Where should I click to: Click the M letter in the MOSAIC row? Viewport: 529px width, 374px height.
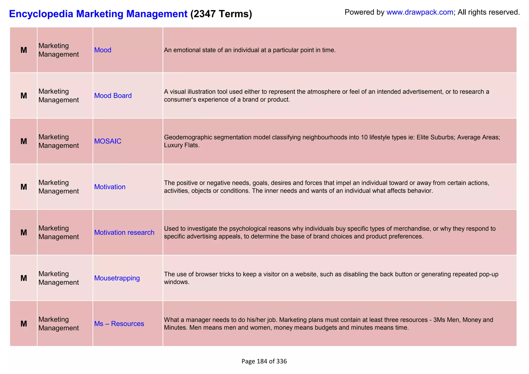[x=24, y=141]
